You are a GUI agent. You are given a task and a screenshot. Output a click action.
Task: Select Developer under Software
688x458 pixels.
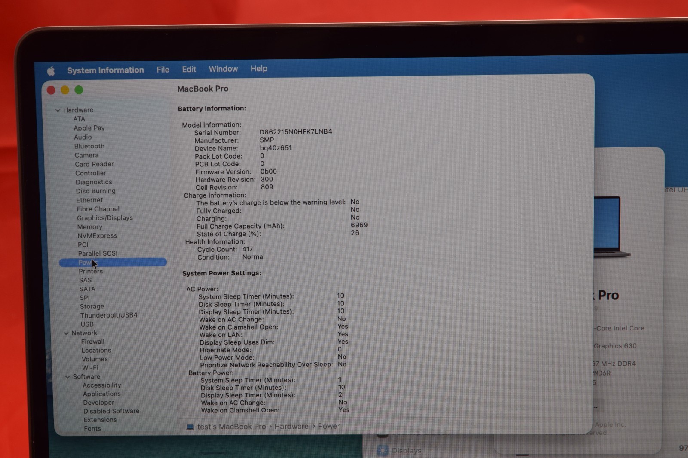point(99,403)
